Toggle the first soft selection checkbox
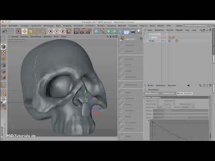Image resolution: width=215 pixels, height=161 pixels. 174,101
